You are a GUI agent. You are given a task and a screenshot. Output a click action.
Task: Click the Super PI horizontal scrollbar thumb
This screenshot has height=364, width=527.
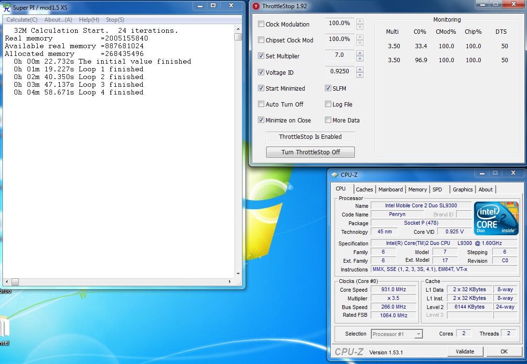(x=15, y=282)
